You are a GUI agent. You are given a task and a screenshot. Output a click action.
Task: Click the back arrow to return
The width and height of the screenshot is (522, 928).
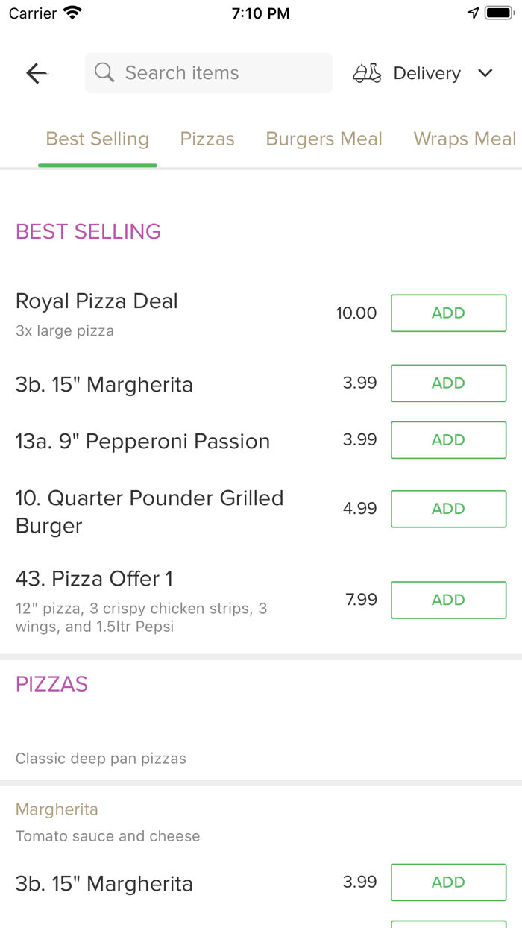tap(36, 72)
